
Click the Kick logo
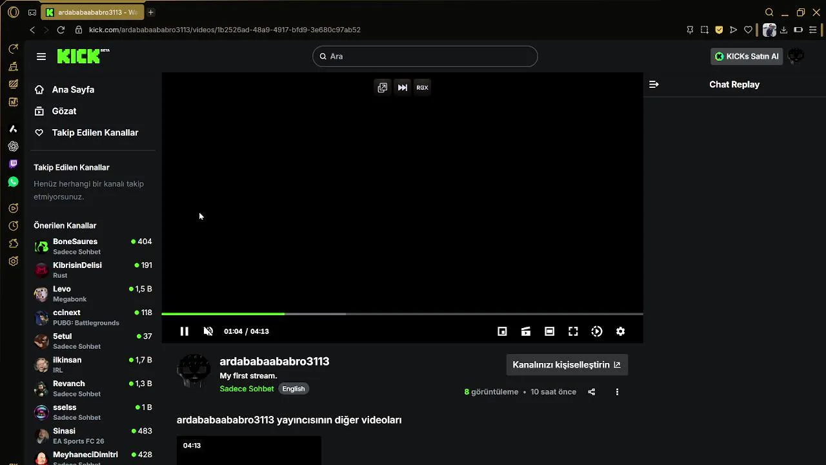83,56
